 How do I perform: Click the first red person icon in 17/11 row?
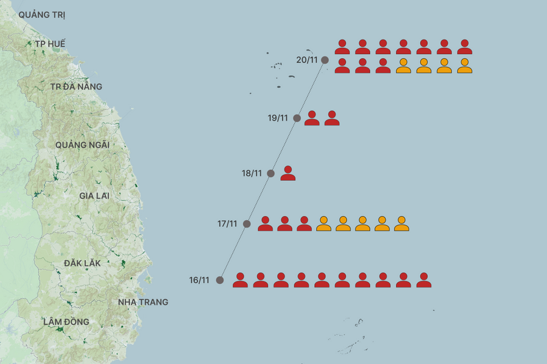[x=266, y=224]
